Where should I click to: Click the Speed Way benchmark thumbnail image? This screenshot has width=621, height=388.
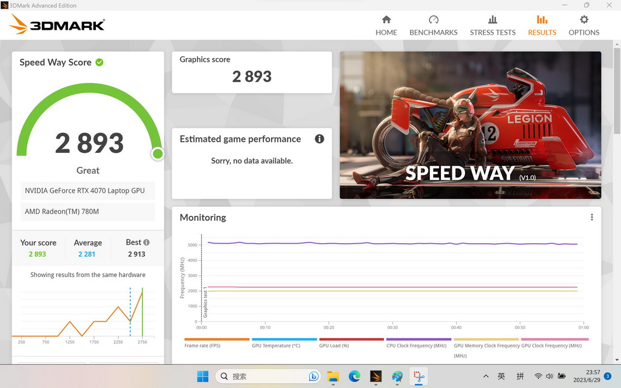(x=470, y=125)
